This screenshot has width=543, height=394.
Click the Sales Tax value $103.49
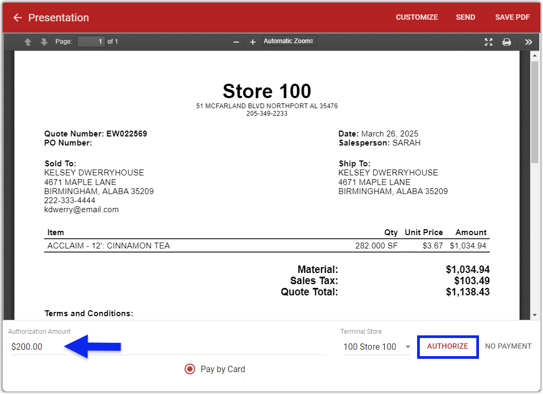point(472,280)
